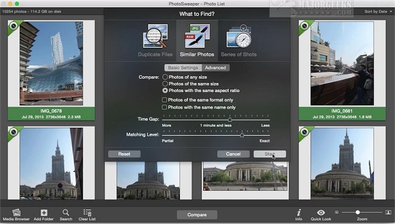Click the Reset button

point(124,154)
